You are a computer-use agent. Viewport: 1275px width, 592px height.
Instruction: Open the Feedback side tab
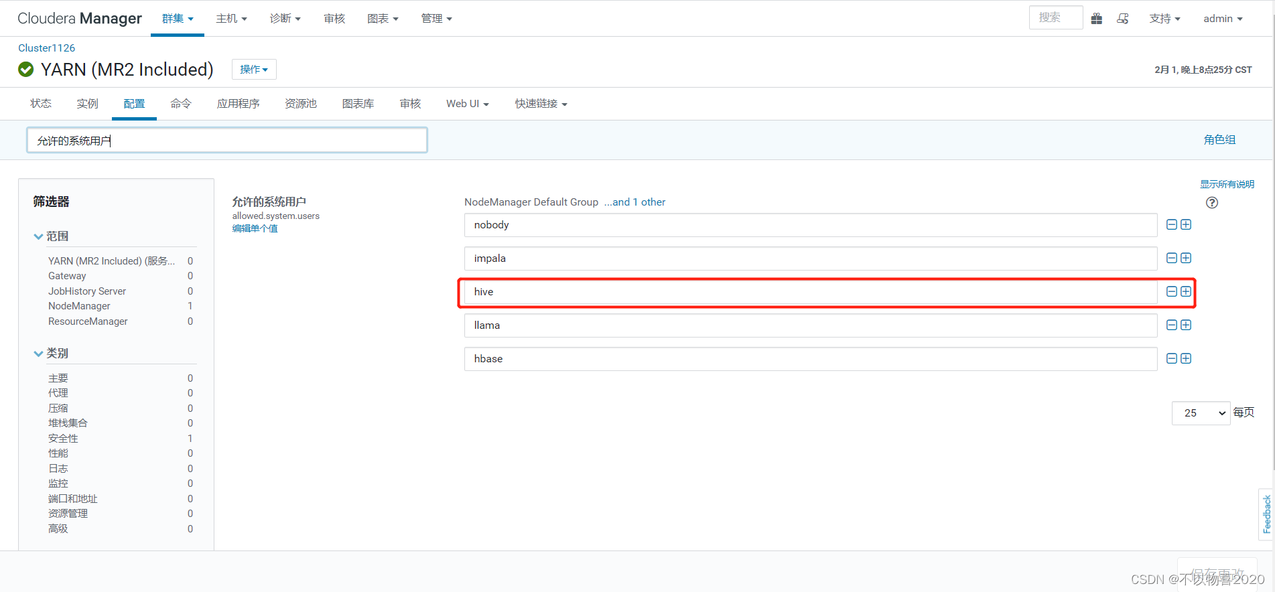(x=1266, y=514)
